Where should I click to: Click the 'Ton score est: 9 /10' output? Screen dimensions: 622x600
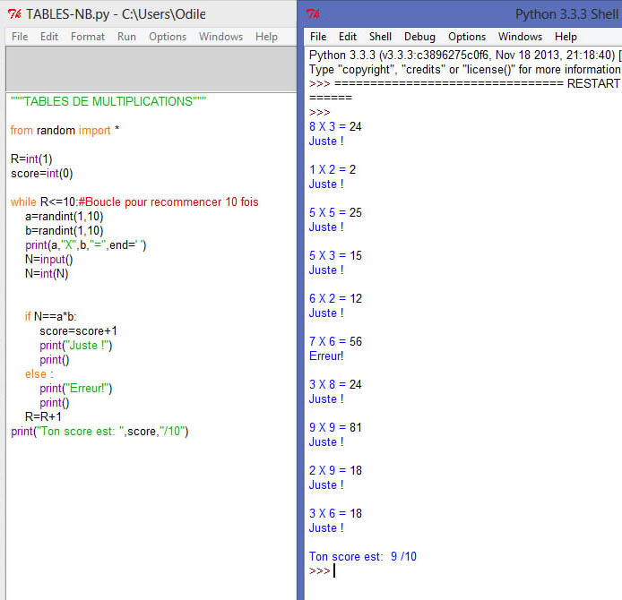pyautogui.click(x=363, y=556)
